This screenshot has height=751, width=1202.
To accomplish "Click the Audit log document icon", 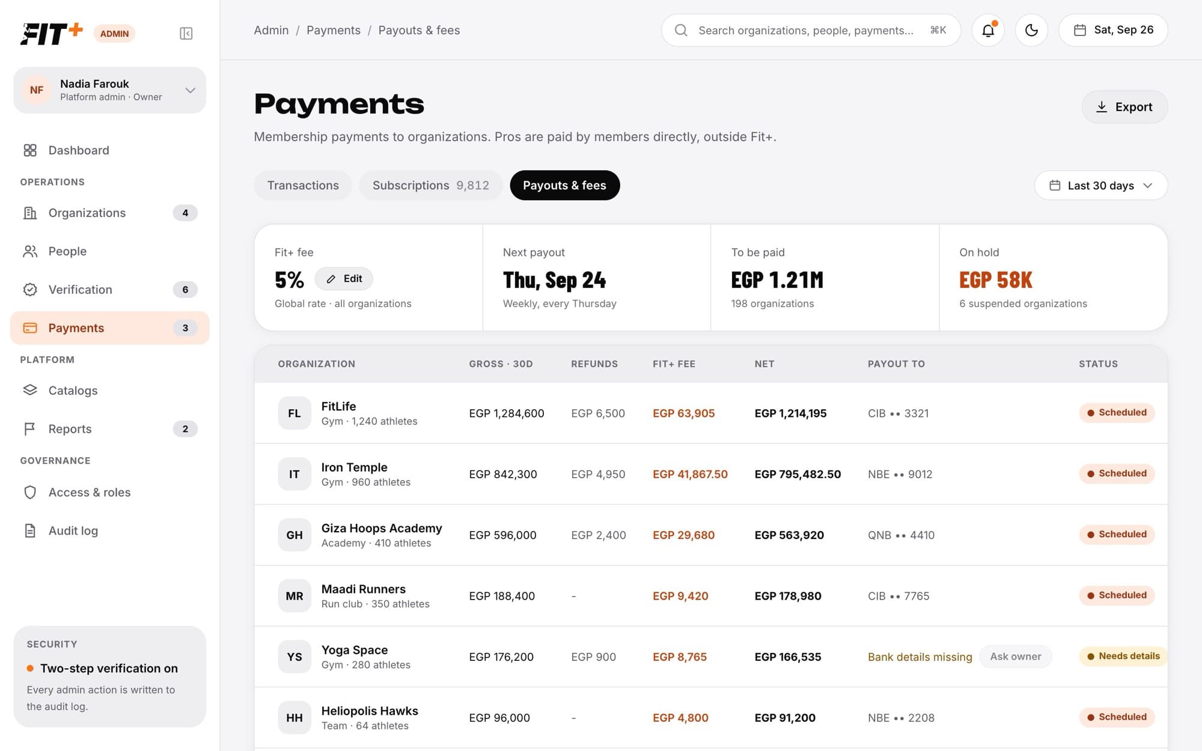I will pyautogui.click(x=30, y=531).
